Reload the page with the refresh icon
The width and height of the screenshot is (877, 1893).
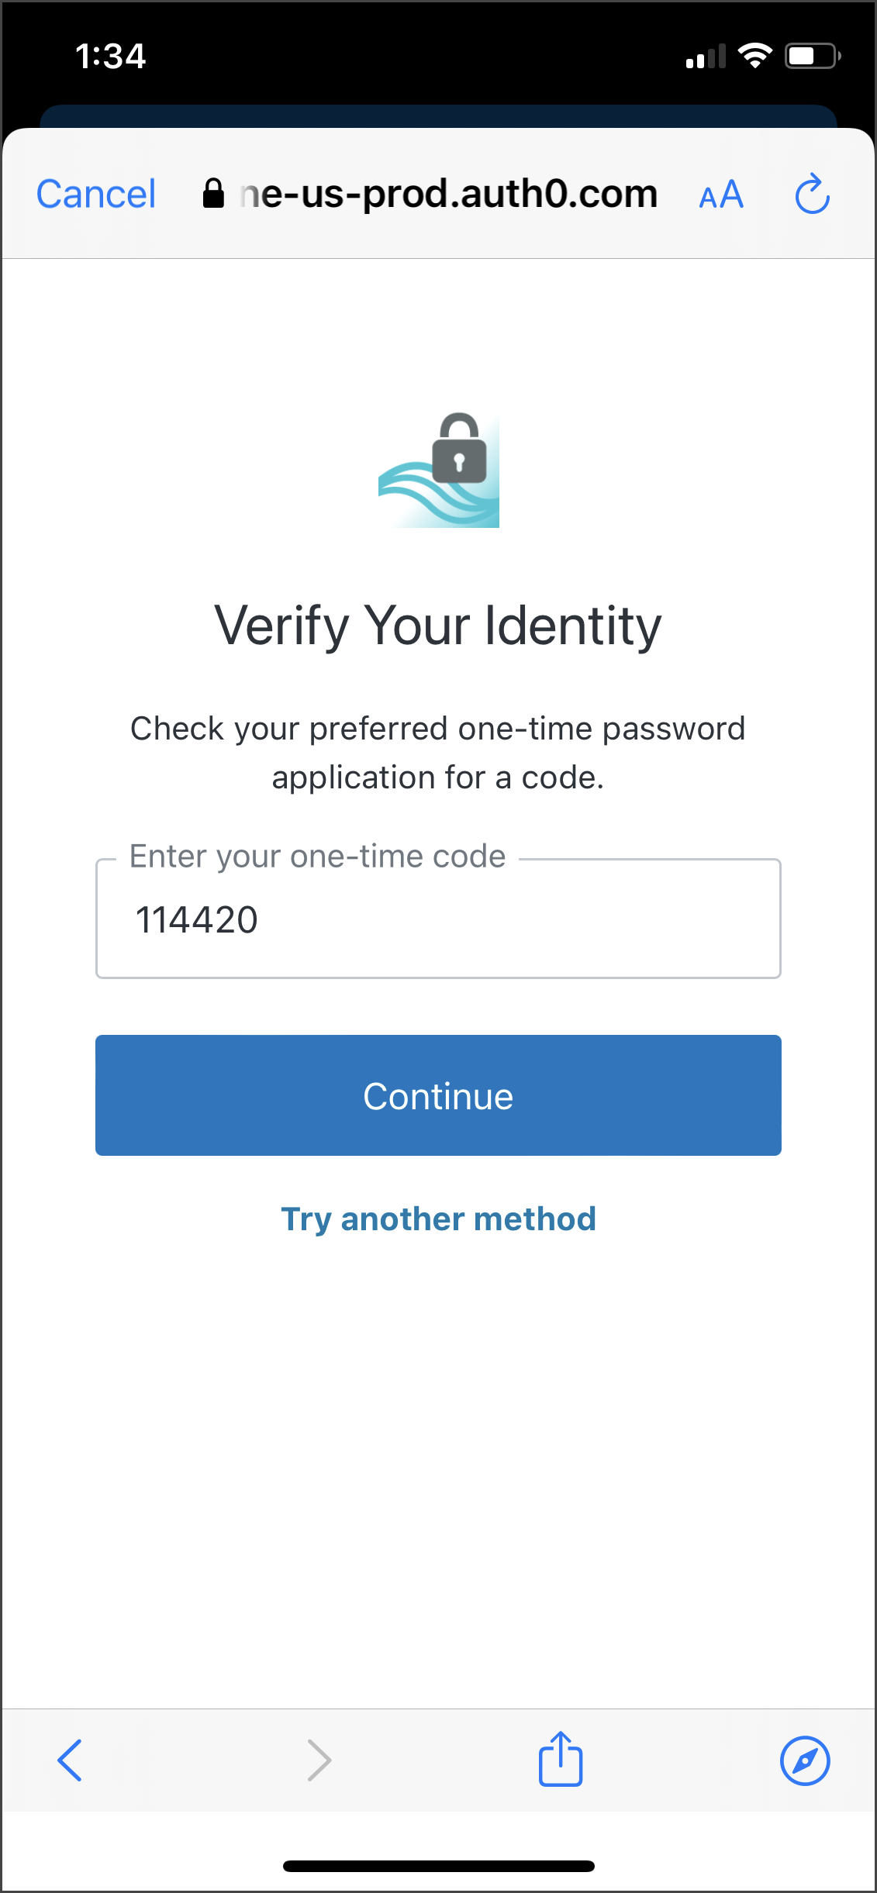[812, 194]
